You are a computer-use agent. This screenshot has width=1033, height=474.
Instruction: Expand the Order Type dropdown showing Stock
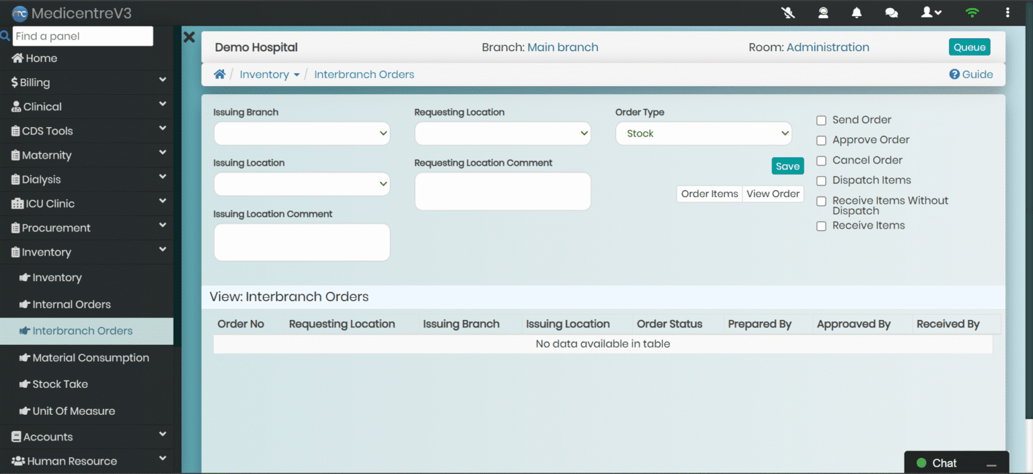[703, 133]
